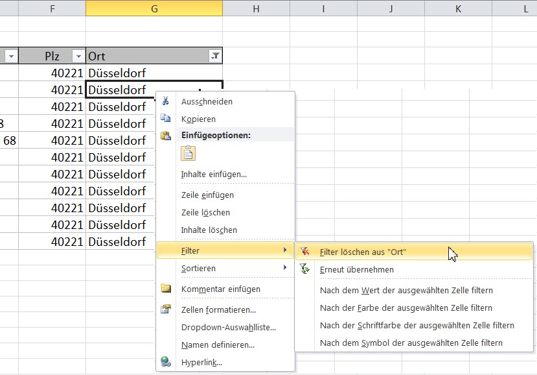
Task: Click the clear filter funnel icon
Action: [x=304, y=252]
